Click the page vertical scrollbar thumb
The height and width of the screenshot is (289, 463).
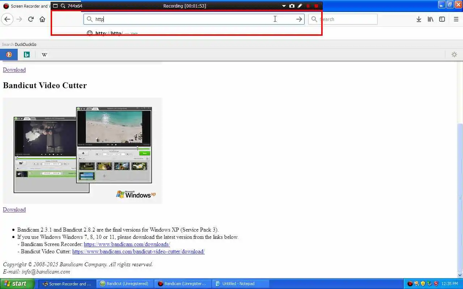pyautogui.click(x=460, y=198)
